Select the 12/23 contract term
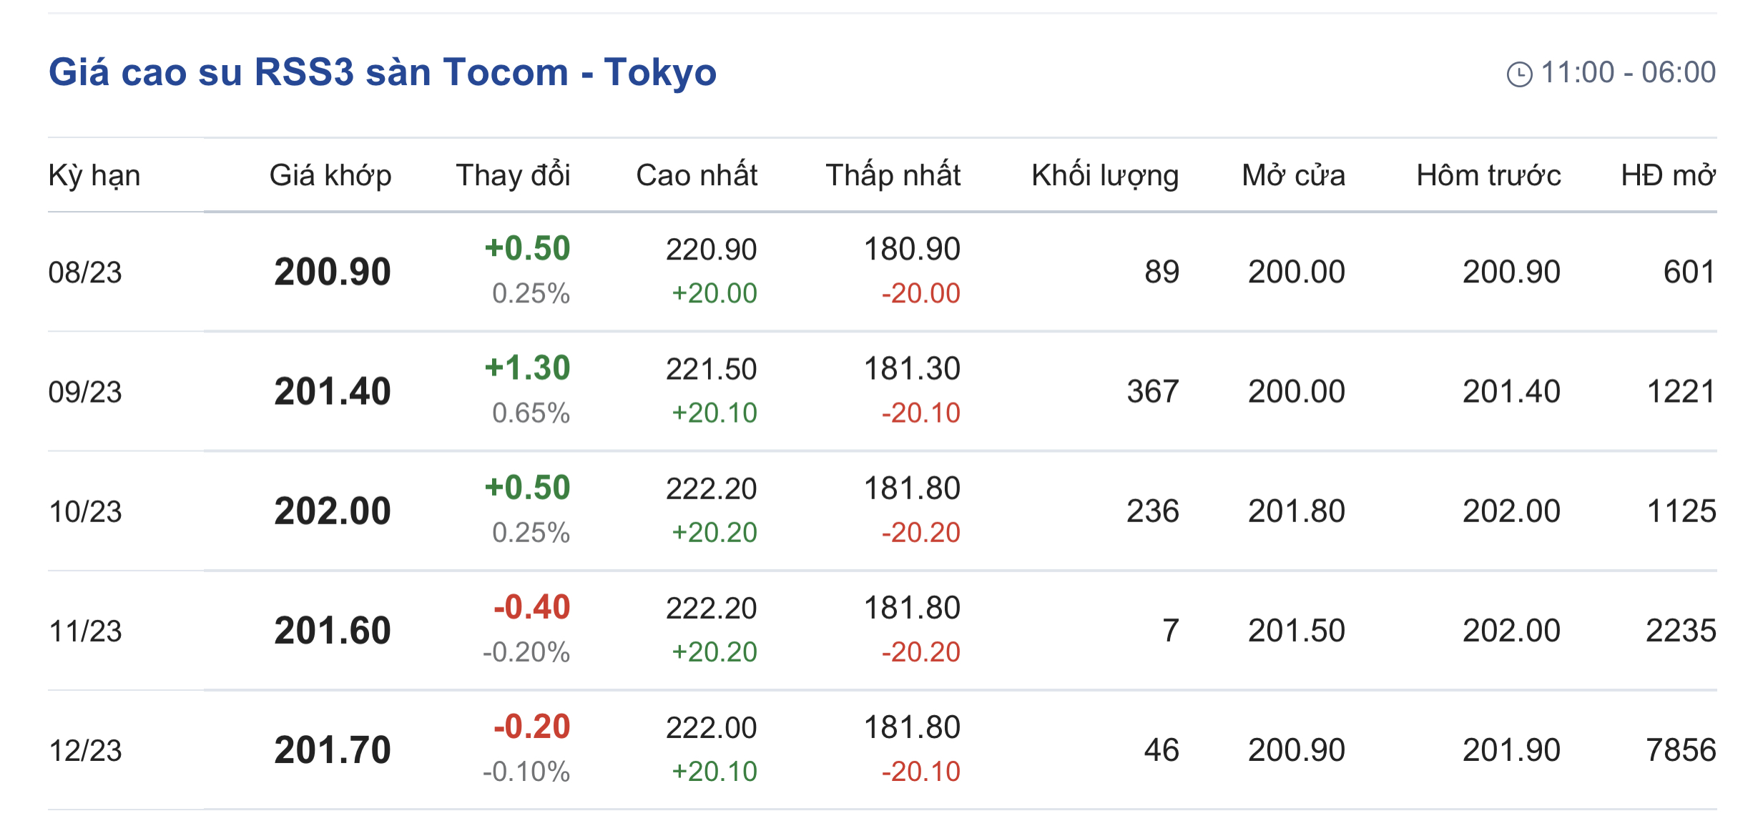The image size is (1763, 821). coord(85,750)
